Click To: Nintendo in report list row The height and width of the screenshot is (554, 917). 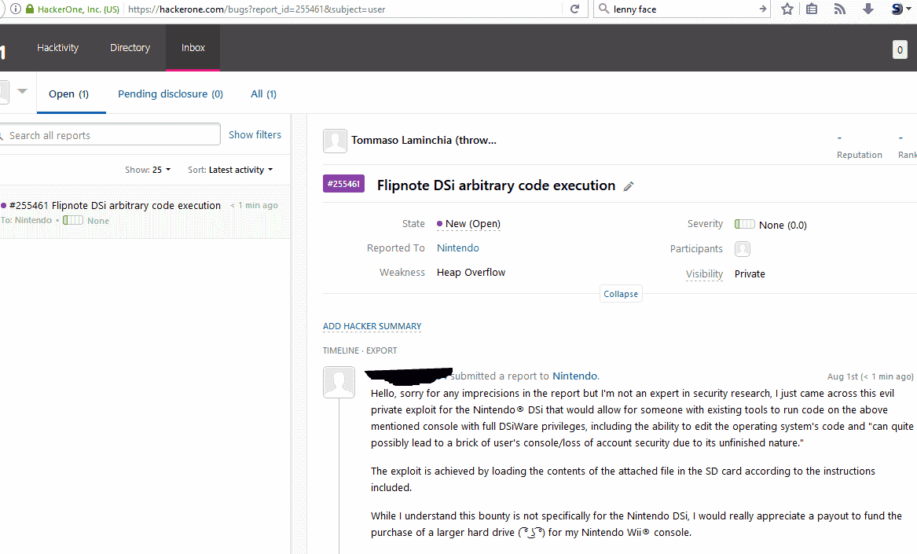pos(26,220)
